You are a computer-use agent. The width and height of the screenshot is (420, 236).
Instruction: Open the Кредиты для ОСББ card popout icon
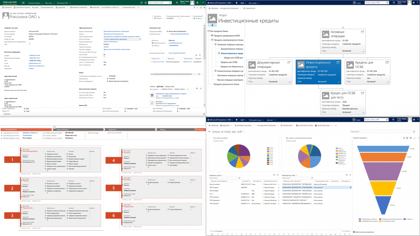388,62
